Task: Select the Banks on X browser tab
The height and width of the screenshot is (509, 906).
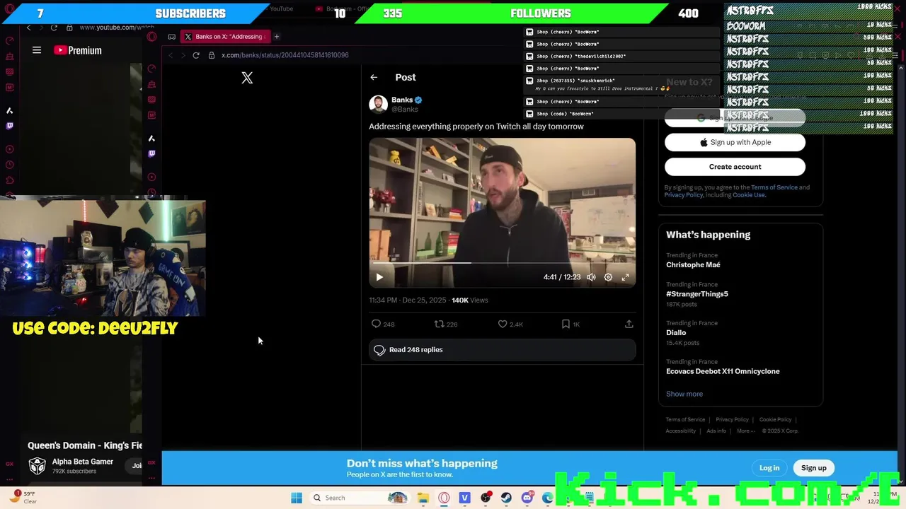Action: tap(225, 37)
